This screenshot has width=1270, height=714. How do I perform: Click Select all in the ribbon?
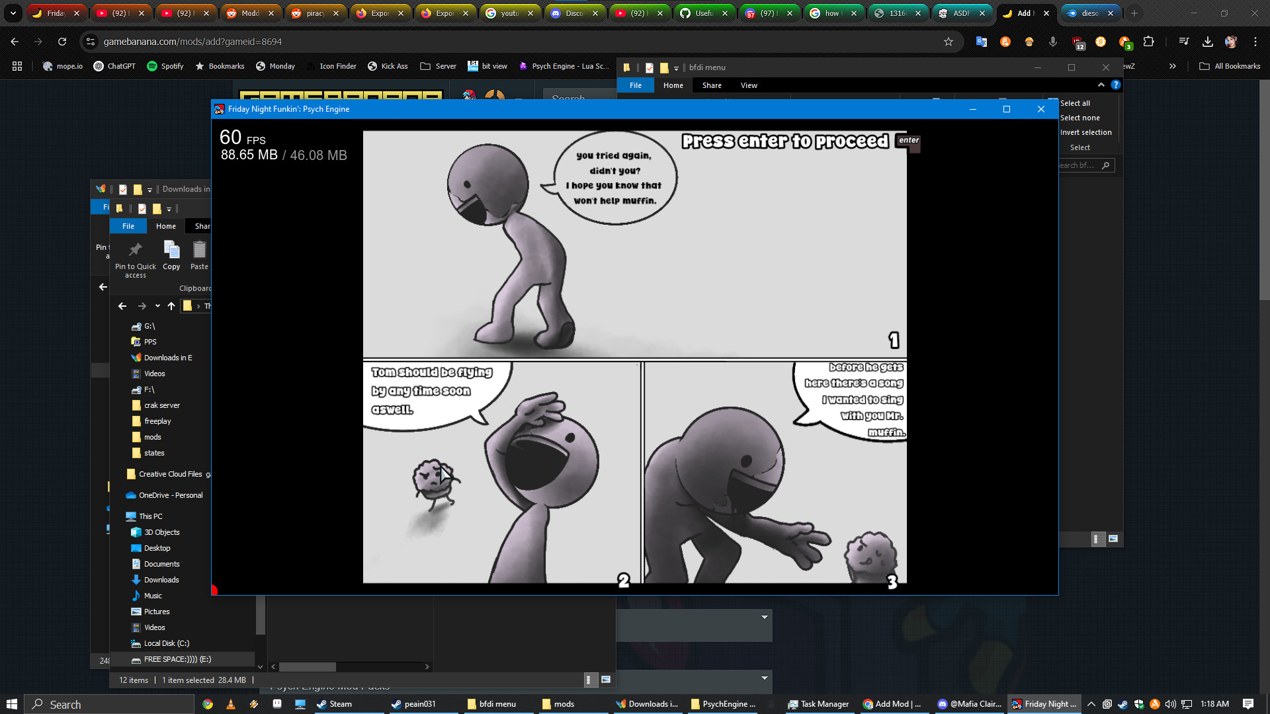pos(1075,103)
